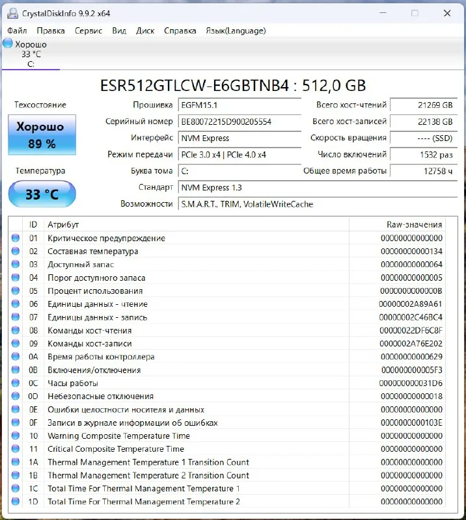Click the Температура label
466x520 pixels.
(40, 171)
